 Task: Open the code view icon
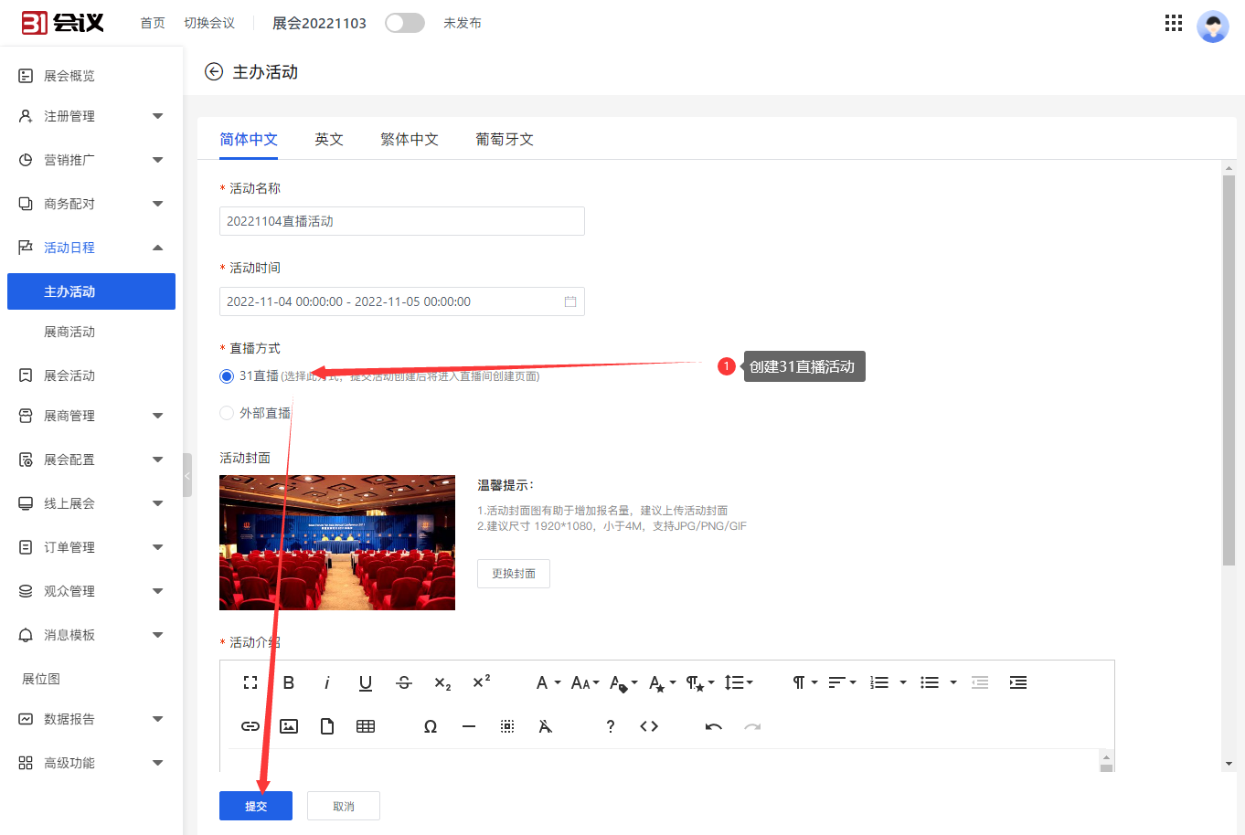point(649,726)
